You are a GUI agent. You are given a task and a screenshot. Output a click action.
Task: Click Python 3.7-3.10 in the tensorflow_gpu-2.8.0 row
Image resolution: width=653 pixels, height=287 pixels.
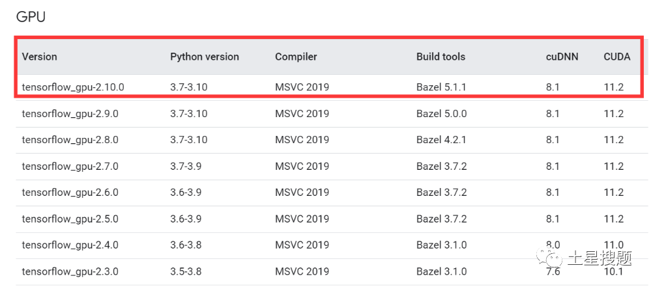[x=188, y=140]
